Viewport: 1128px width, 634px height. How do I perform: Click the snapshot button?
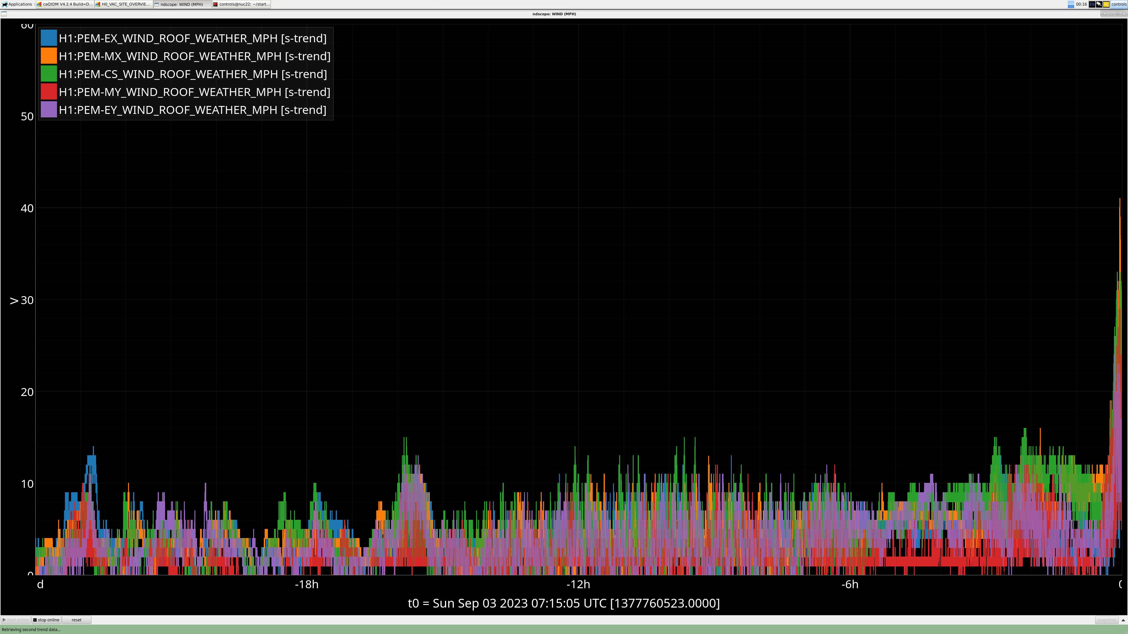[1107, 620]
